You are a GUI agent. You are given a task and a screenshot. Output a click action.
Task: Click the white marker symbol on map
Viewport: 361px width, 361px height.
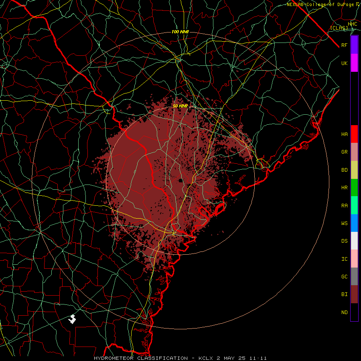pyautogui.click(x=72, y=319)
